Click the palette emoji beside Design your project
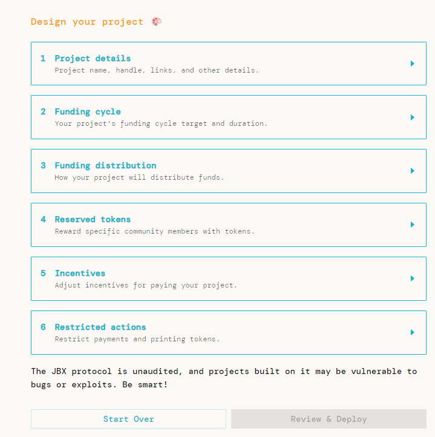435x437 pixels. (156, 22)
